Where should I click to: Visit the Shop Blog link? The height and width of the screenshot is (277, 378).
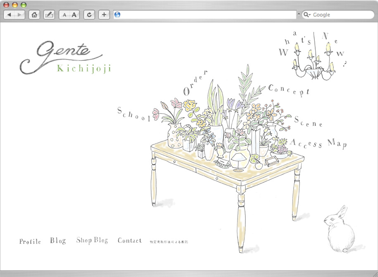coord(92,240)
